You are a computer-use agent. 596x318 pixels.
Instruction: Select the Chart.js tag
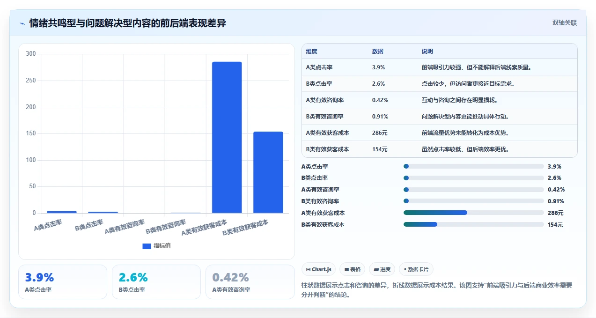(319, 269)
